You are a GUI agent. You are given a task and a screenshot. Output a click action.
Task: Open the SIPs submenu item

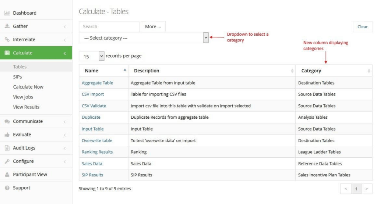18,77
